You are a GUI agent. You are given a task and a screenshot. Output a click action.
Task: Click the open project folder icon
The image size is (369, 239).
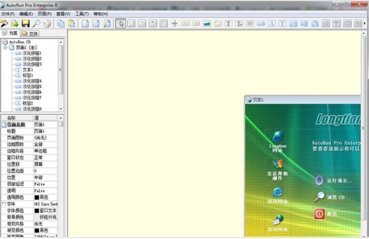[15, 23]
